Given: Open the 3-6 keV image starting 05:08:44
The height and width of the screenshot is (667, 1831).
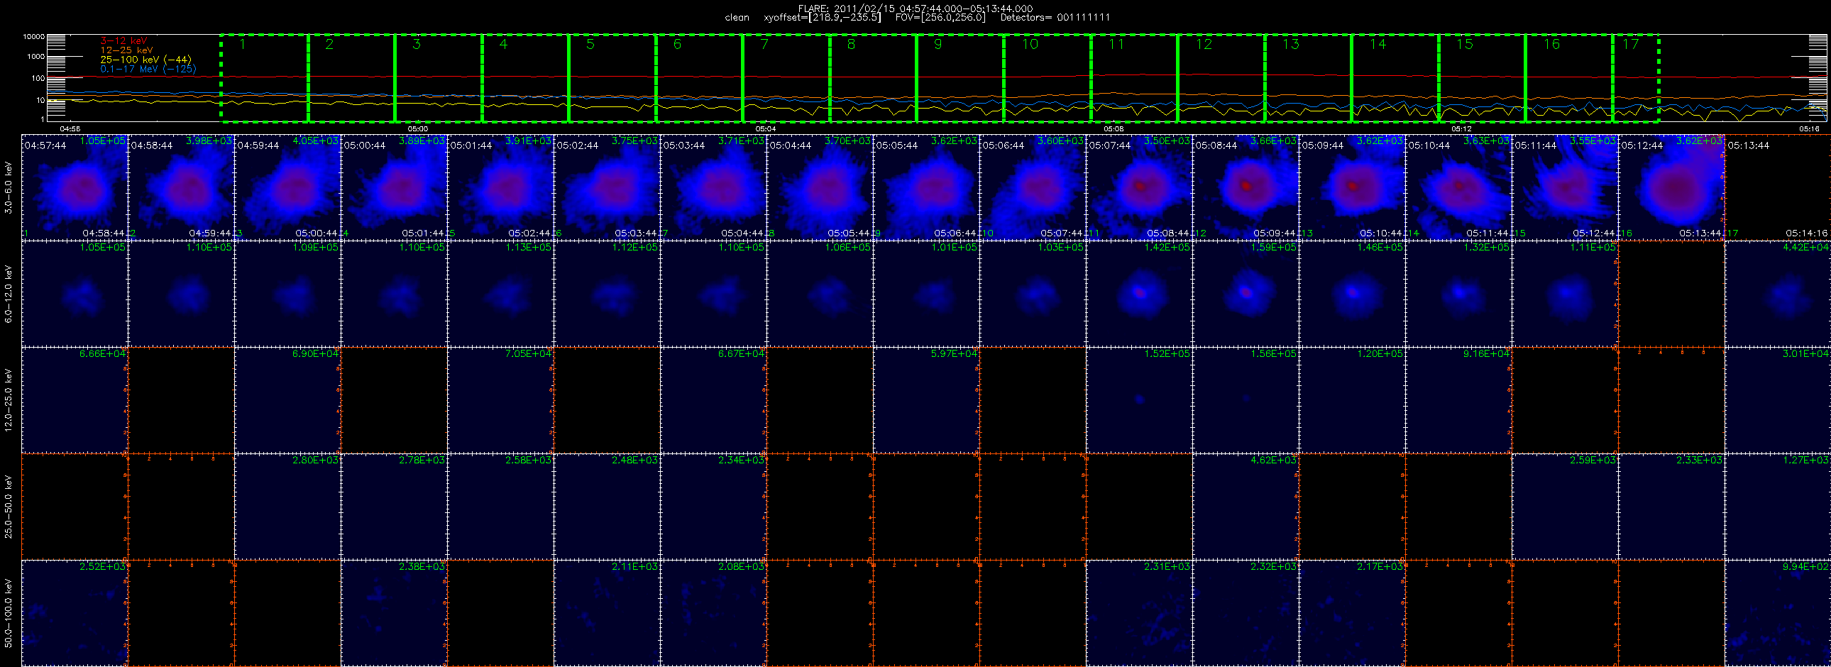Looking at the screenshot, I should pos(1246,187).
